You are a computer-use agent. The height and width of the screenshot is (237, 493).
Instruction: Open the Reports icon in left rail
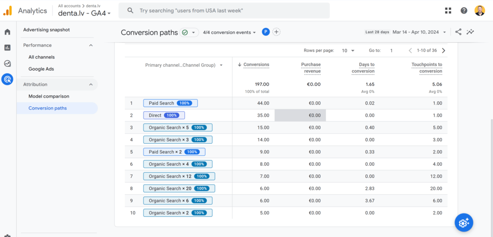point(7,48)
